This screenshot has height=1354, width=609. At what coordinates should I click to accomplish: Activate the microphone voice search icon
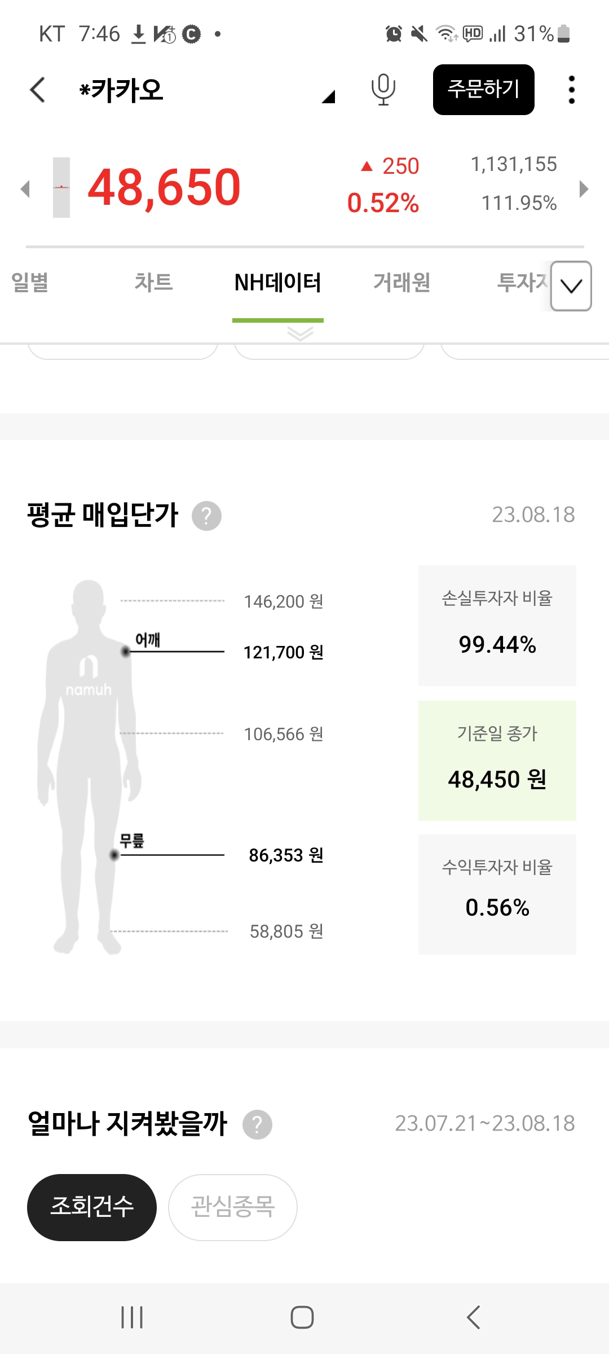(x=383, y=90)
